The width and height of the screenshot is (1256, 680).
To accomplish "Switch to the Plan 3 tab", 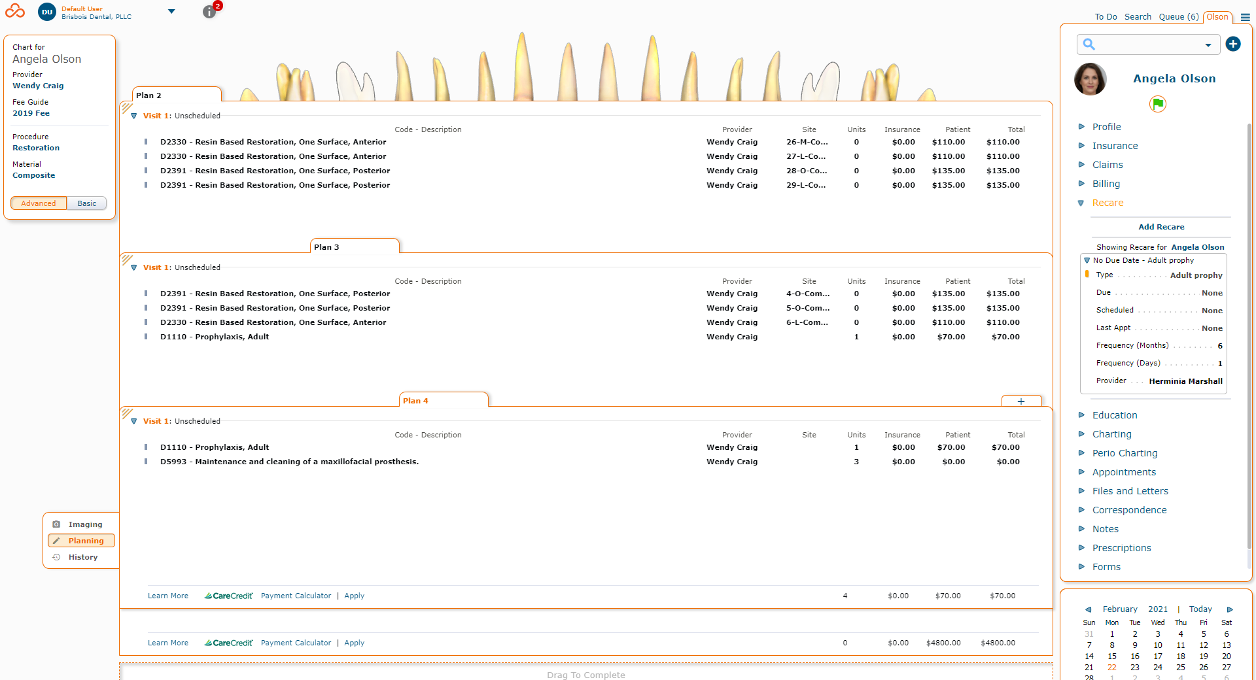I will click(x=326, y=247).
